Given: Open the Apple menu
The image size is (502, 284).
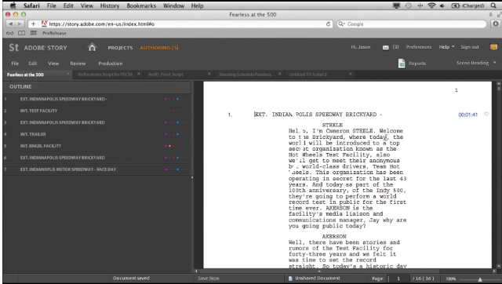Looking at the screenshot, I should pyautogui.click(x=13, y=5).
